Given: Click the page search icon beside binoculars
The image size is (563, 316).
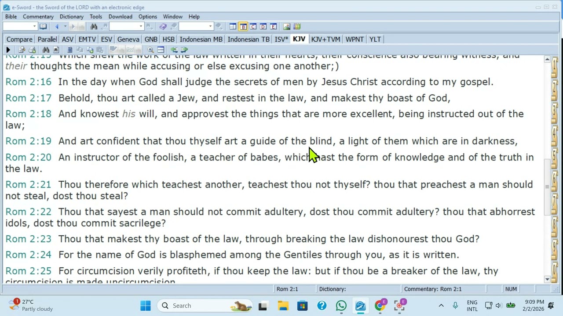Looking at the screenshot, I should [56, 50].
